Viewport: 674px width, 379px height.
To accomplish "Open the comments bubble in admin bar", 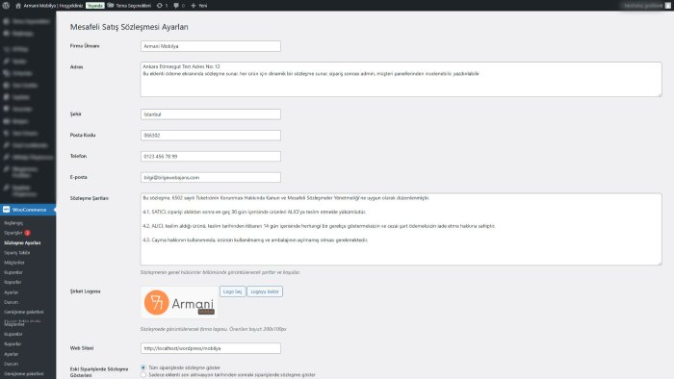I will coord(179,6).
